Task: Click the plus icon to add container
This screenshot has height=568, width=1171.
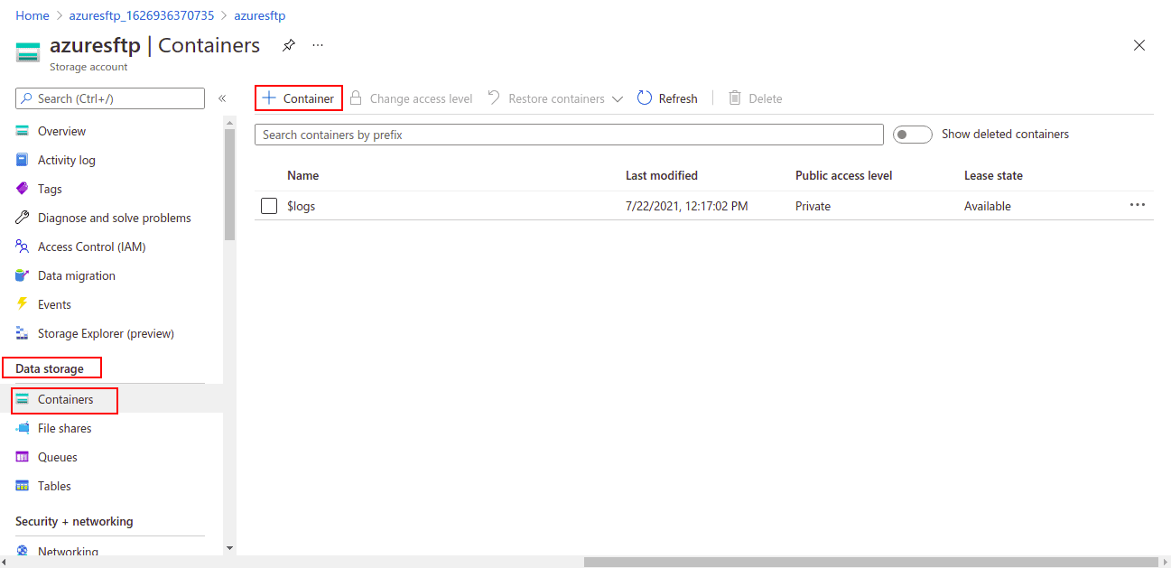Action: pos(268,98)
